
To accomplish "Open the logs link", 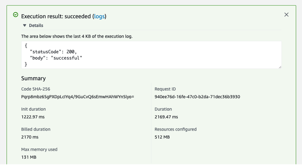I will [x=99, y=16].
